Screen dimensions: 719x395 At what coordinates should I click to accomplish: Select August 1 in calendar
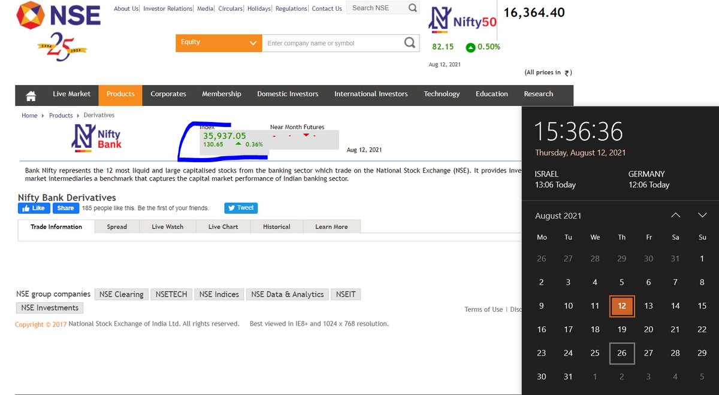(x=702, y=259)
